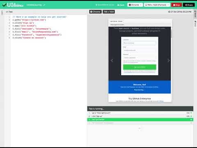Select step 1 go to github.com result

click(x=140, y=113)
